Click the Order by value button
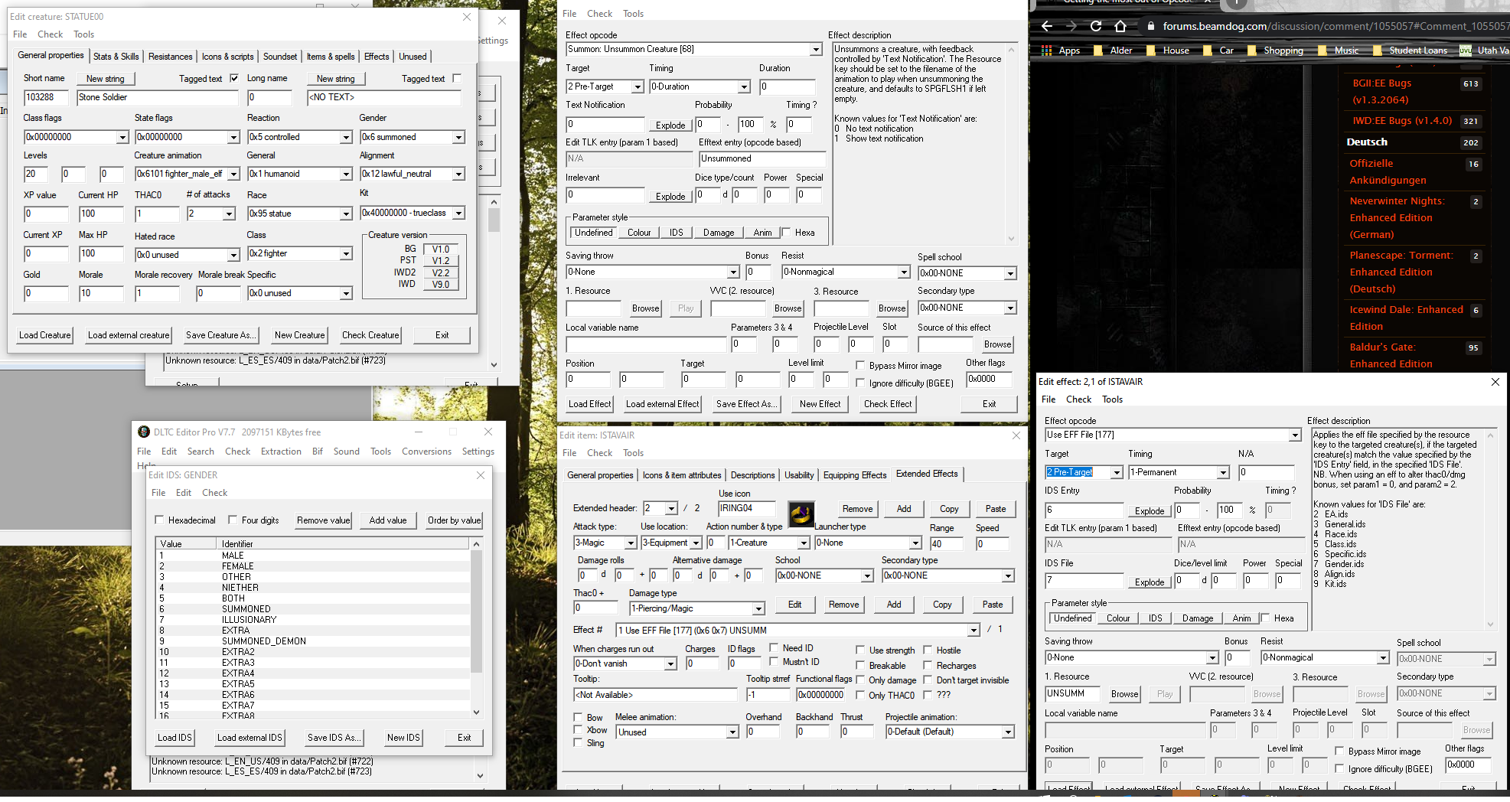1510x802 pixels. (455, 520)
